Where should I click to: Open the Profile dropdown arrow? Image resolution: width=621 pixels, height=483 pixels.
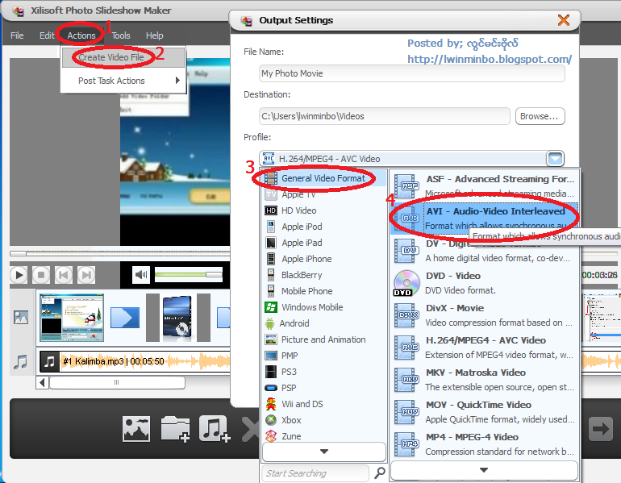pyautogui.click(x=555, y=159)
